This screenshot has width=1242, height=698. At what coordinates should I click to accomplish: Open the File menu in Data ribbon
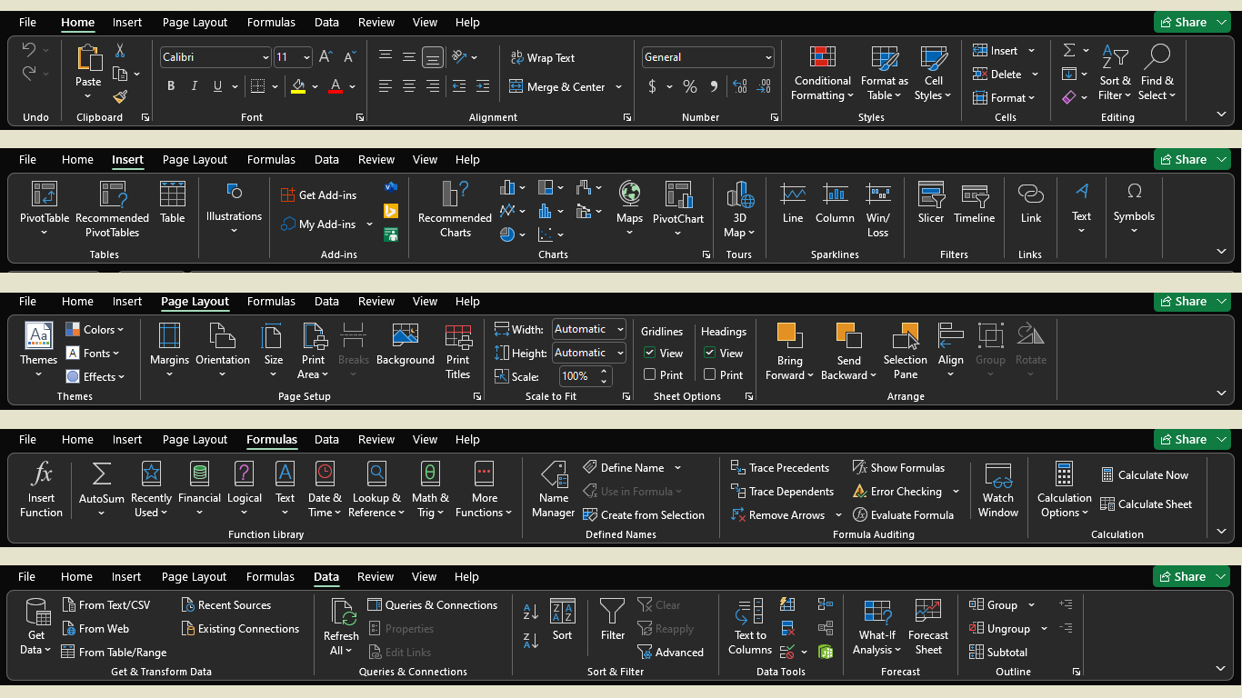coord(27,576)
